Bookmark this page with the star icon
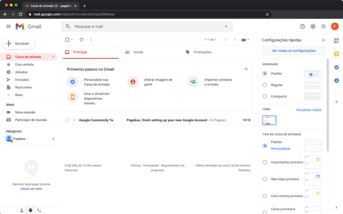Viewport: 343px width, 214px height. click(267, 14)
